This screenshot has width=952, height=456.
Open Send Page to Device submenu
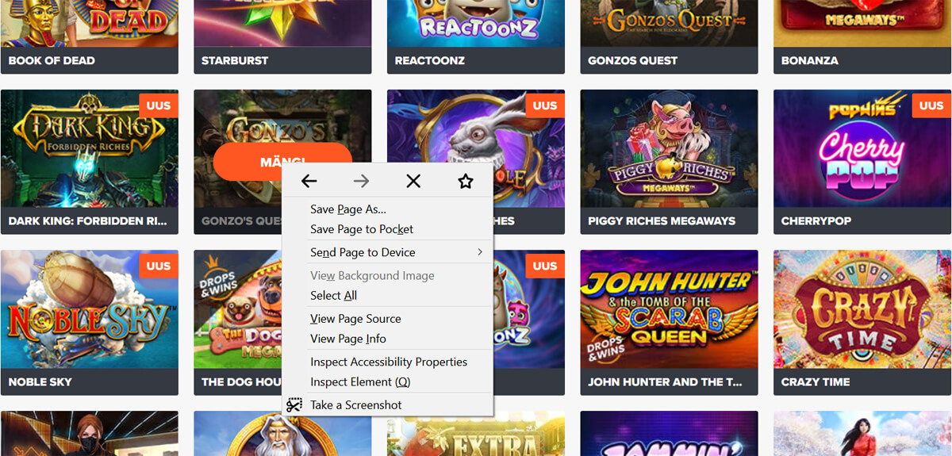tap(388, 252)
